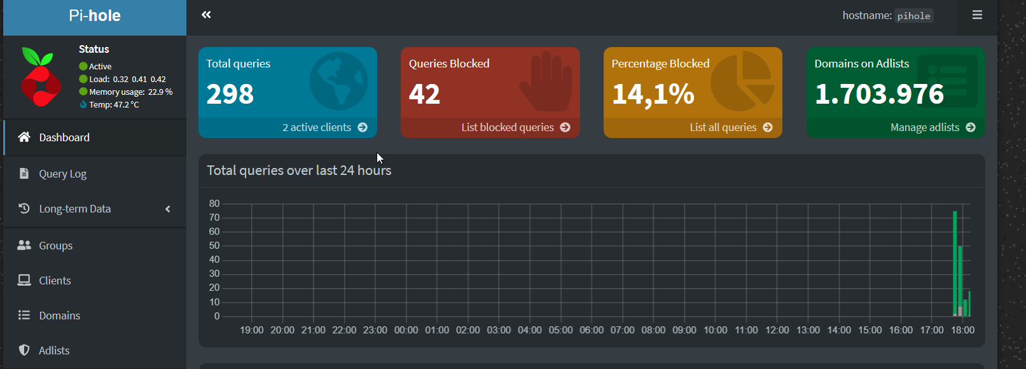Screen dimensions: 1026x369
Task: Collapse sidebar with double-chevron icon
Action: click(x=206, y=15)
